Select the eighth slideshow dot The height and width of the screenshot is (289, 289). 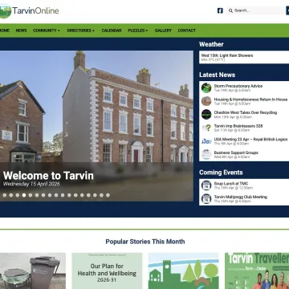50,195
